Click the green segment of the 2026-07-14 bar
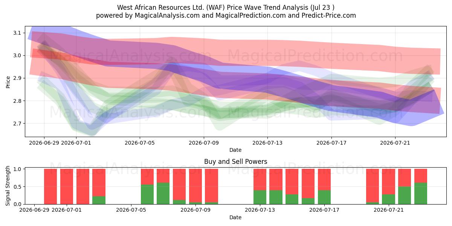The height and width of the screenshot is (226, 452). [x=276, y=197]
